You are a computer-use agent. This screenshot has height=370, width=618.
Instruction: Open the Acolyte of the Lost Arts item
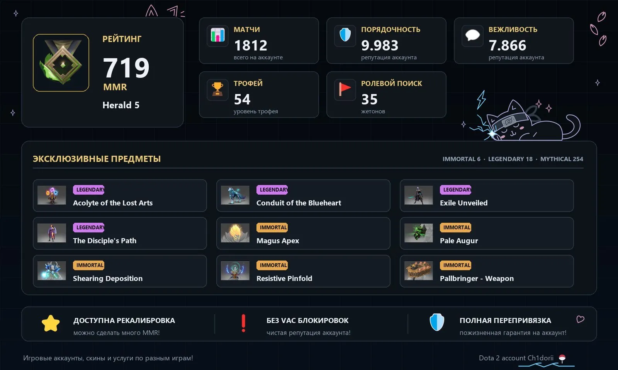(x=120, y=195)
